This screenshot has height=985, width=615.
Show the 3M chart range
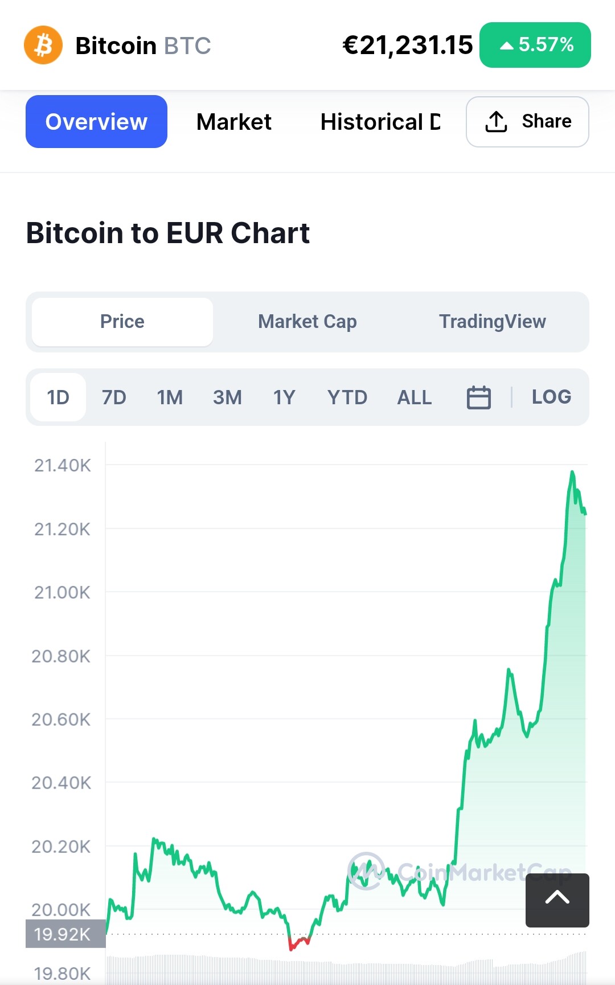227,397
